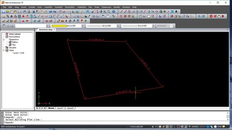Open the Dimension menu
This screenshot has width=232, height=130.
pos(106,7)
